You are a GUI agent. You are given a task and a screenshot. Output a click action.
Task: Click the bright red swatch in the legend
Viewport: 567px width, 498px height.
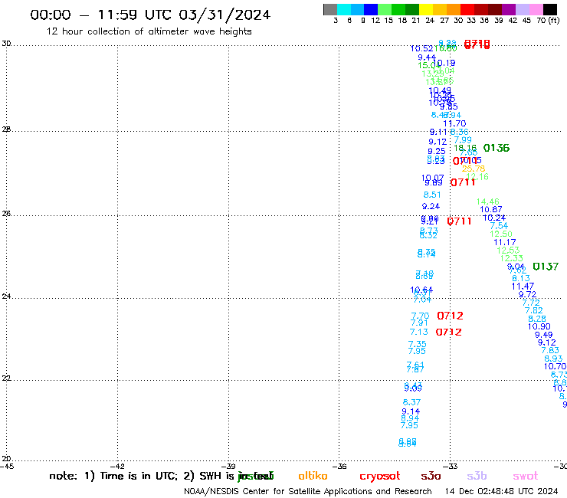click(x=467, y=9)
